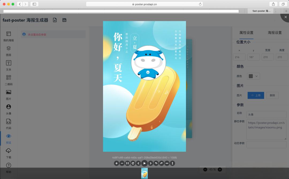This screenshot has width=289, height=179.
Task: Click the blue 上传 upload button
Action: [256, 95]
